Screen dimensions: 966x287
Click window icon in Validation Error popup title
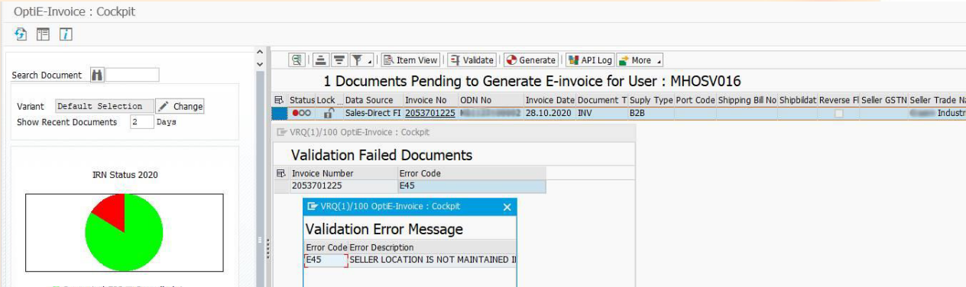click(x=313, y=207)
